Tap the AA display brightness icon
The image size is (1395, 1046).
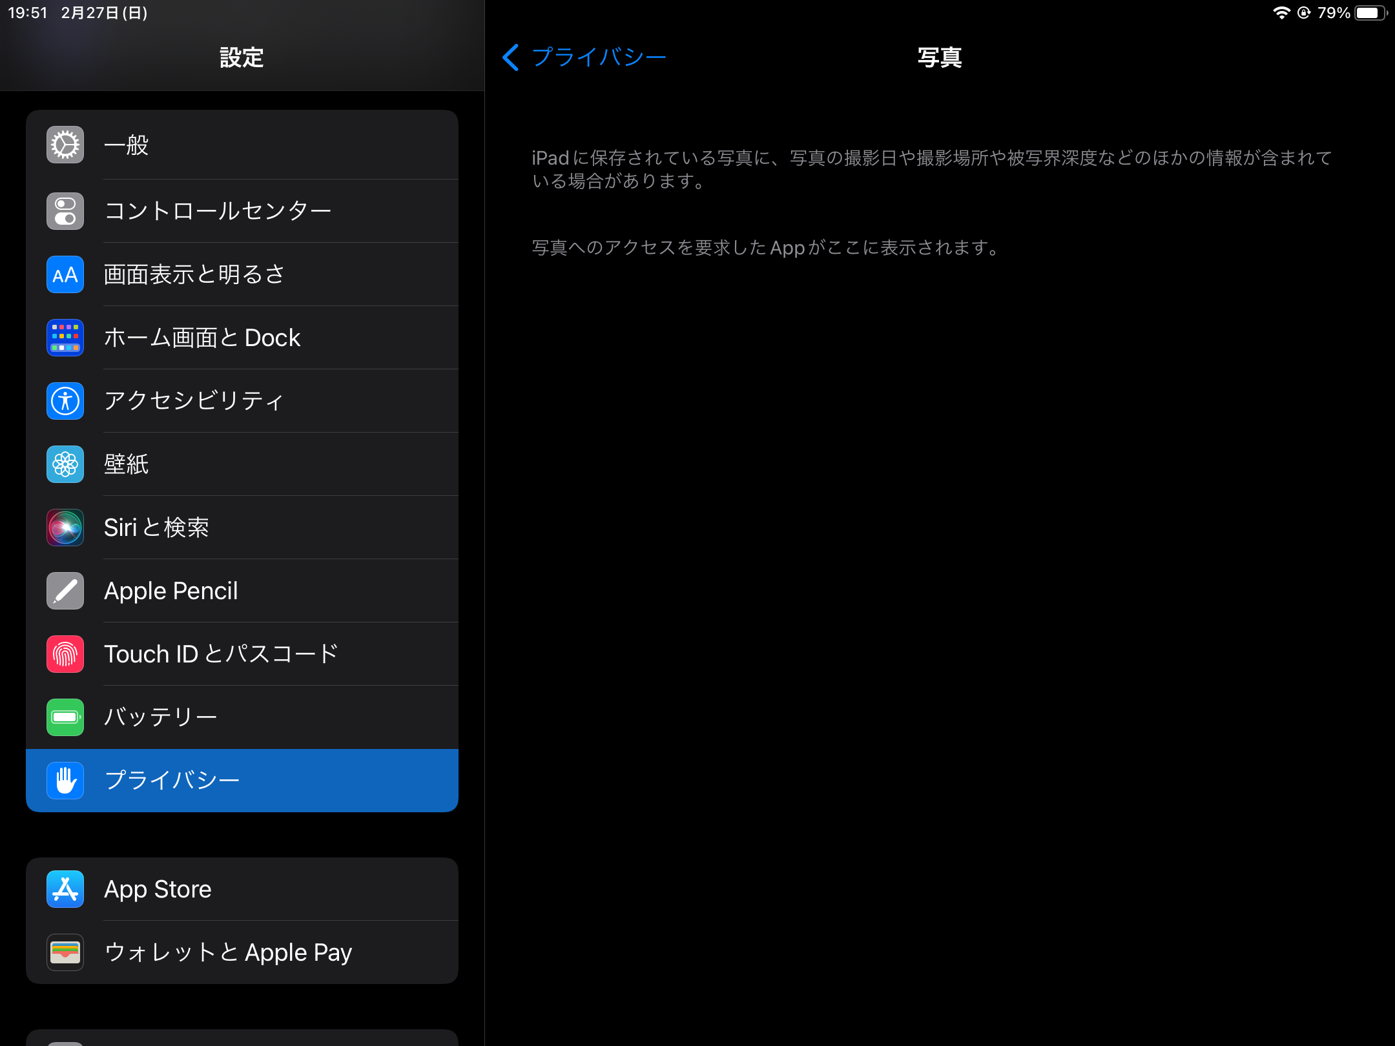65,274
